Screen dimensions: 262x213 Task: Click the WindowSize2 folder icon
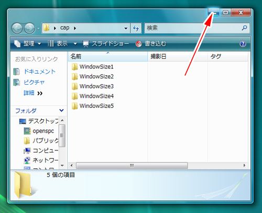74,77
